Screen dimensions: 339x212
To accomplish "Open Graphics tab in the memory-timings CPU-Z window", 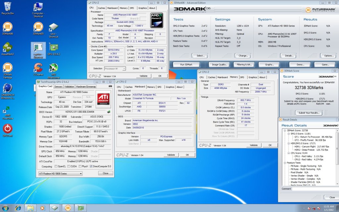I will [253, 77].
